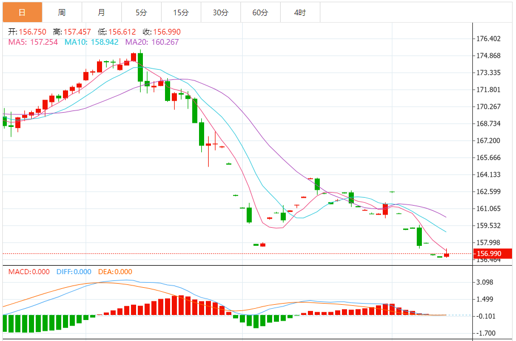
Task: Select the MA20: 160.267 indicator label
Action: (152, 42)
